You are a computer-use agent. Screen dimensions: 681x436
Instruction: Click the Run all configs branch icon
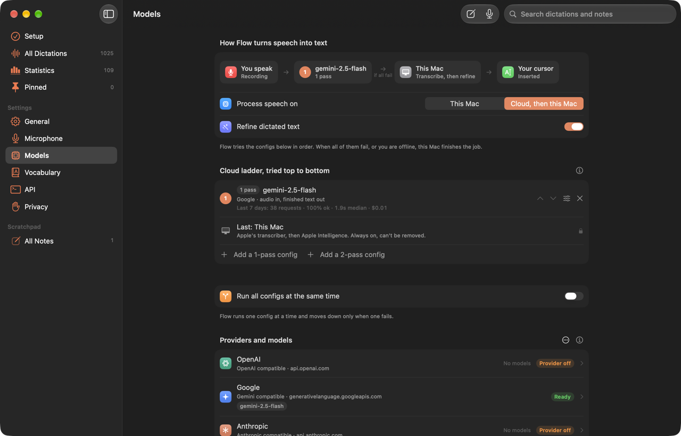coord(226,296)
